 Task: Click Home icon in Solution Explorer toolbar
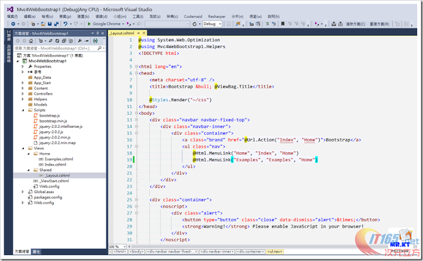click(x=31, y=41)
